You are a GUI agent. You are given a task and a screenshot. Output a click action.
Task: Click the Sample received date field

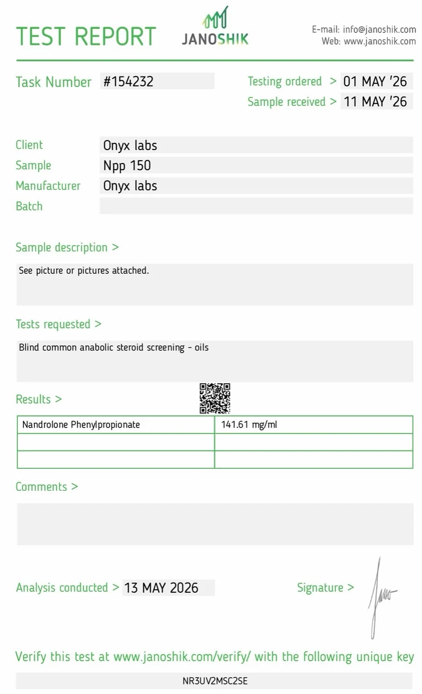376,102
